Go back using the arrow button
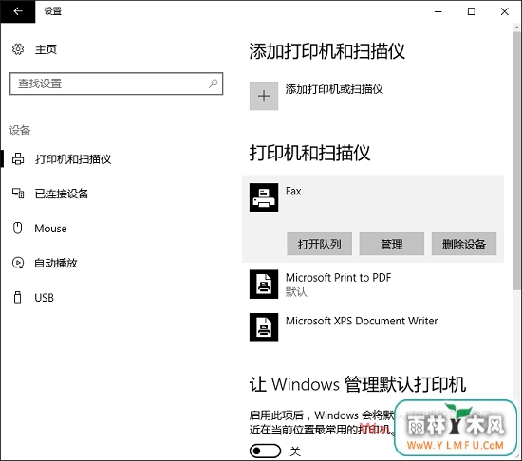 18,11
